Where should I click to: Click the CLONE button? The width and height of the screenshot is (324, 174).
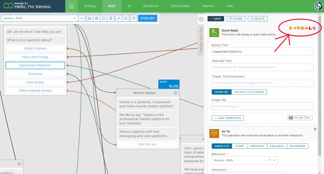[236, 19]
